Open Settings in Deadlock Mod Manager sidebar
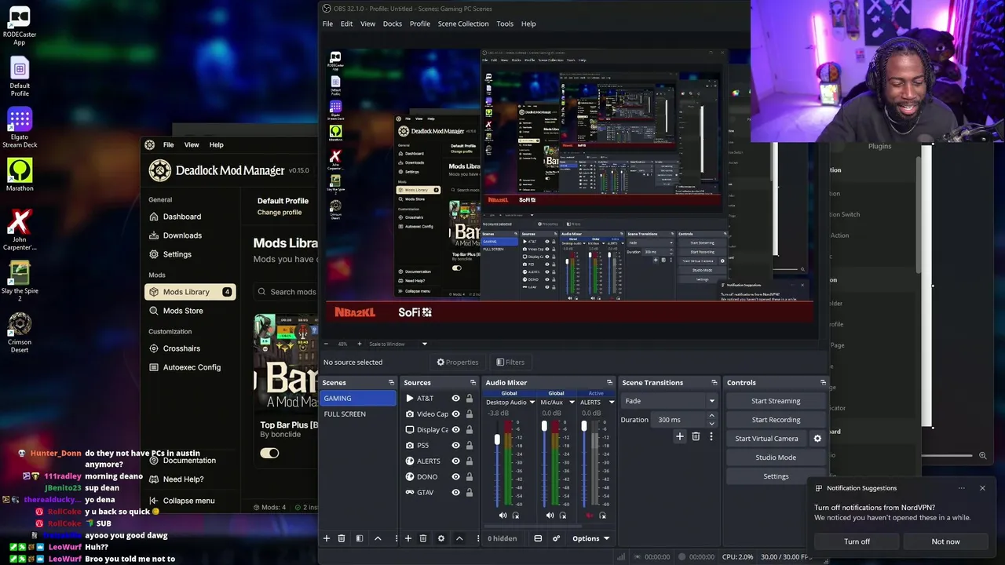 tap(177, 254)
